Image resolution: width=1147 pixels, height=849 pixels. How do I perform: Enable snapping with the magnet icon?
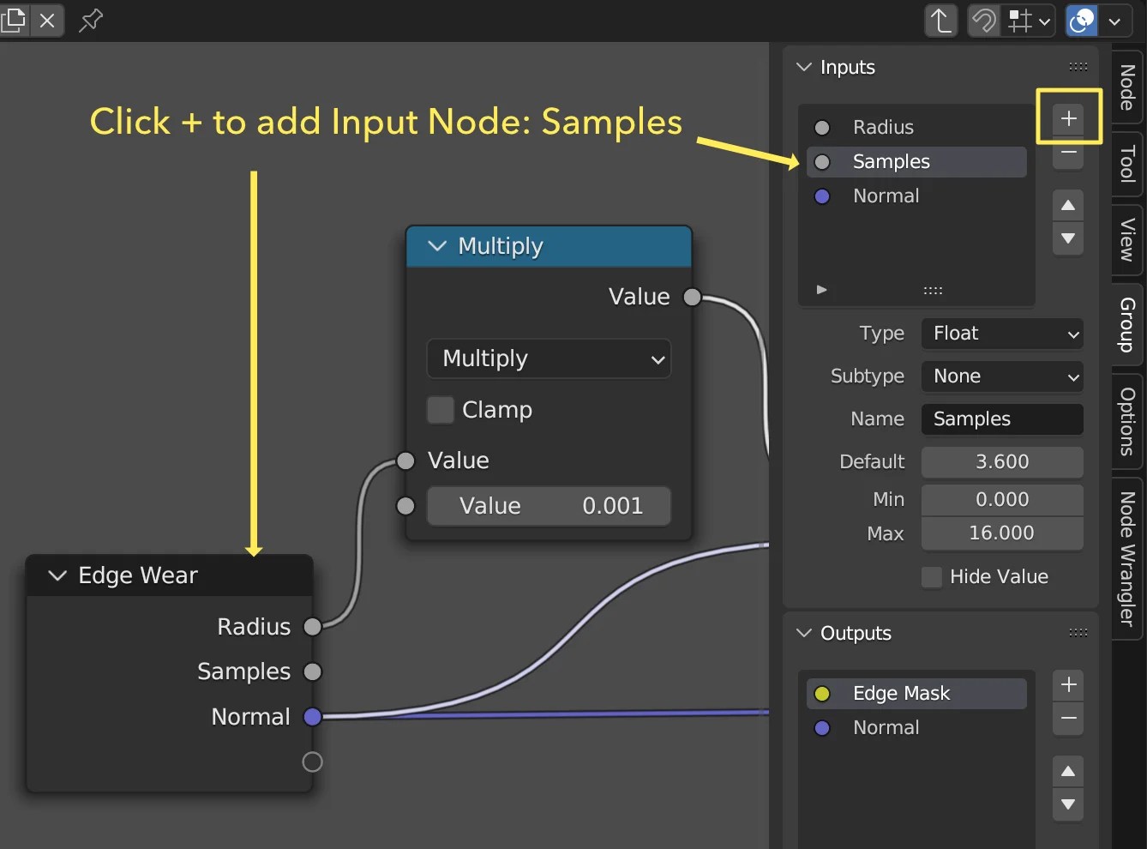click(x=982, y=21)
